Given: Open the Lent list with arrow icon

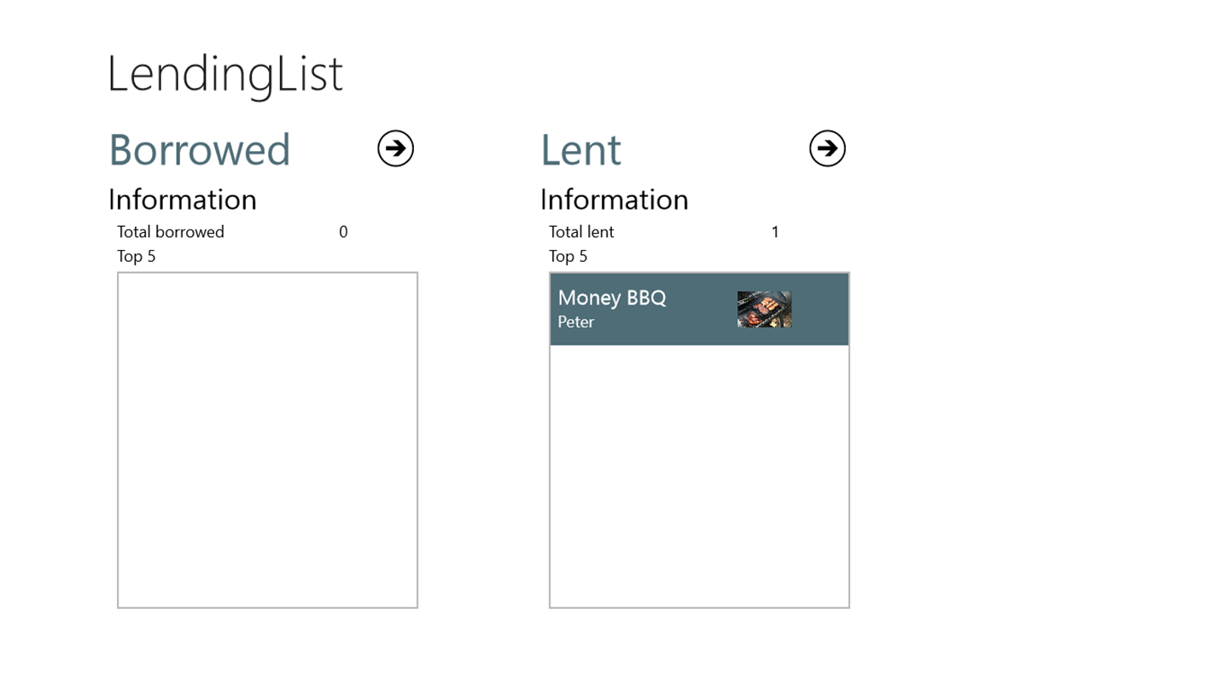Looking at the screenshot, I should [827, 148].
